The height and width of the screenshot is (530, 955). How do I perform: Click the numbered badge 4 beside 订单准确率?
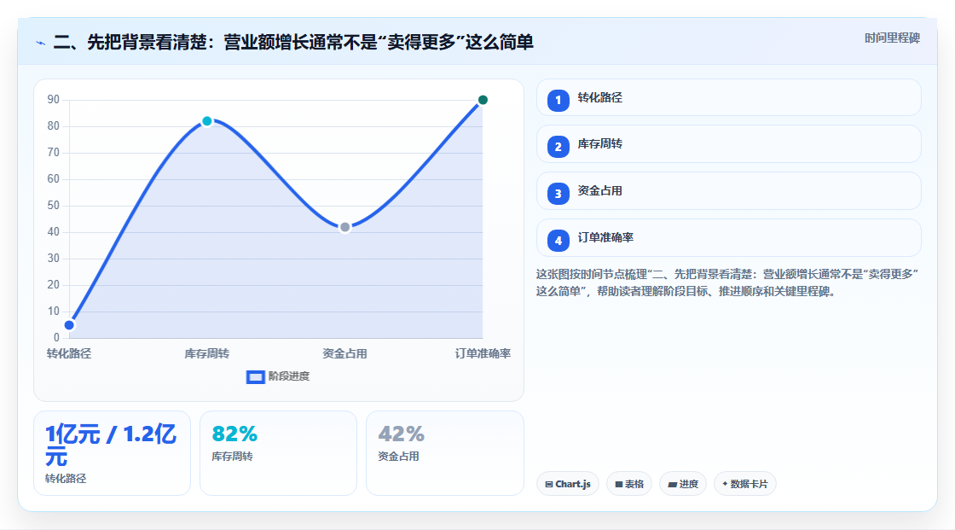click(x=558, y=241)
